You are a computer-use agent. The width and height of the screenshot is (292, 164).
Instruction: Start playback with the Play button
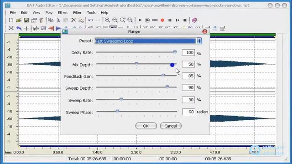coord(140,20)
